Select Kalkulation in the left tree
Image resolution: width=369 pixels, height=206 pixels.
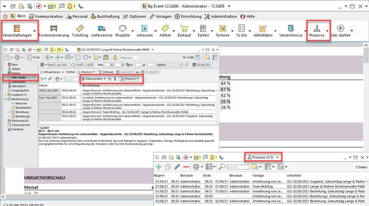click(x=19, y=86)
